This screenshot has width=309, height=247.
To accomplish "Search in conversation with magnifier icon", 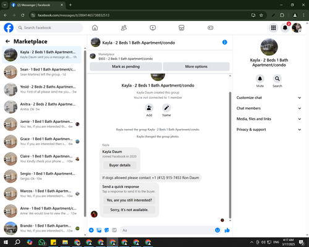I will pyautogui.click(x=277, y=78).
